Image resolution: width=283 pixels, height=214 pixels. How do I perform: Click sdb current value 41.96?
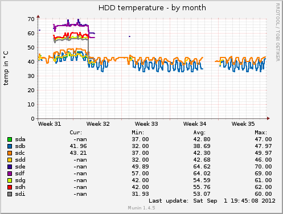78,146
